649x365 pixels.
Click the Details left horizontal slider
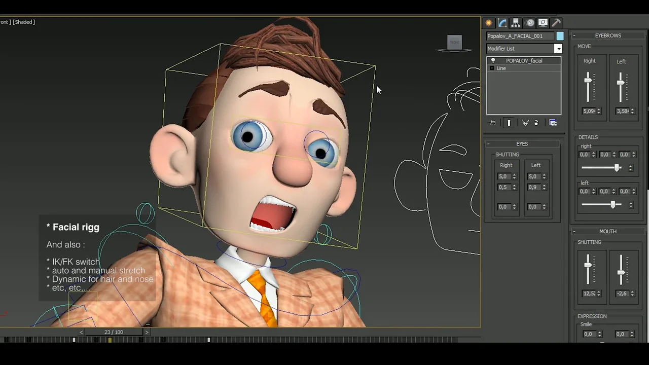pyautogui.click(x=613, y=205)
